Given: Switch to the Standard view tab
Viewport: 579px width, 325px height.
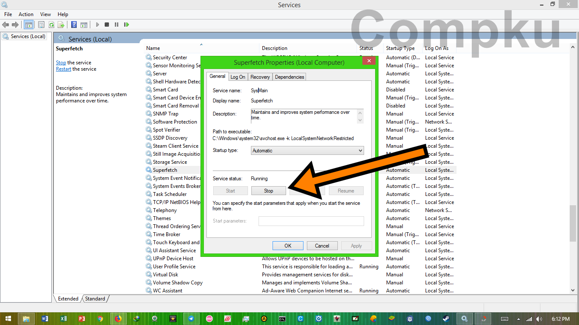Looking at the screenshot, I should [95, 299].
